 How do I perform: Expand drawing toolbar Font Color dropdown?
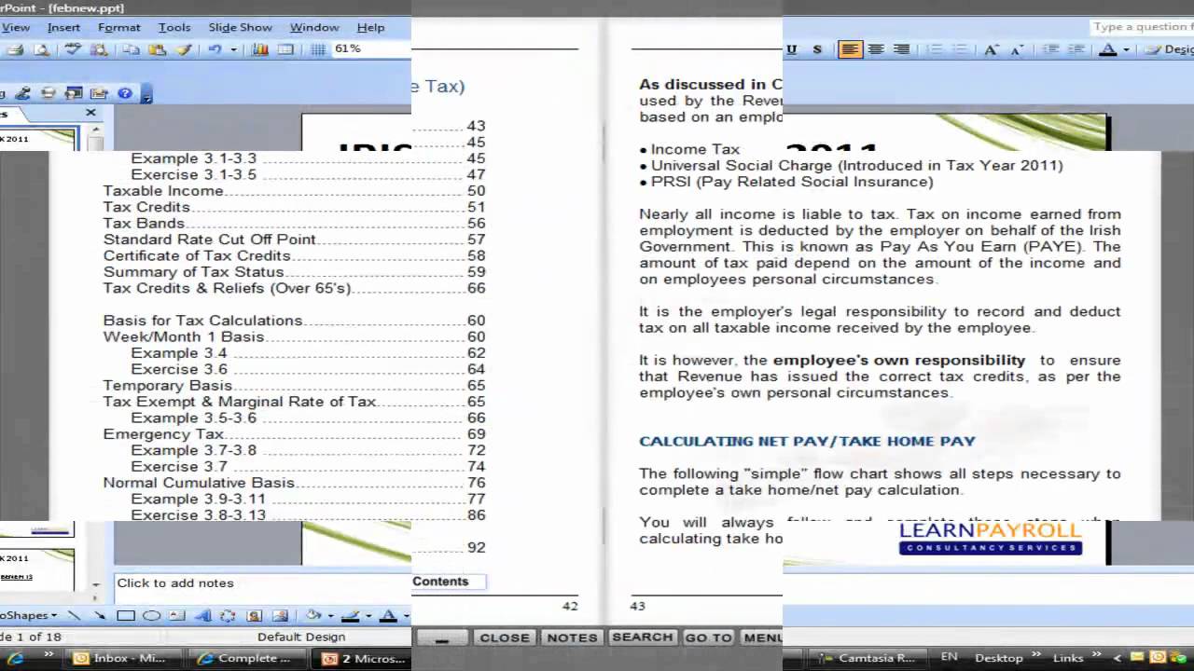pos(406,616)
